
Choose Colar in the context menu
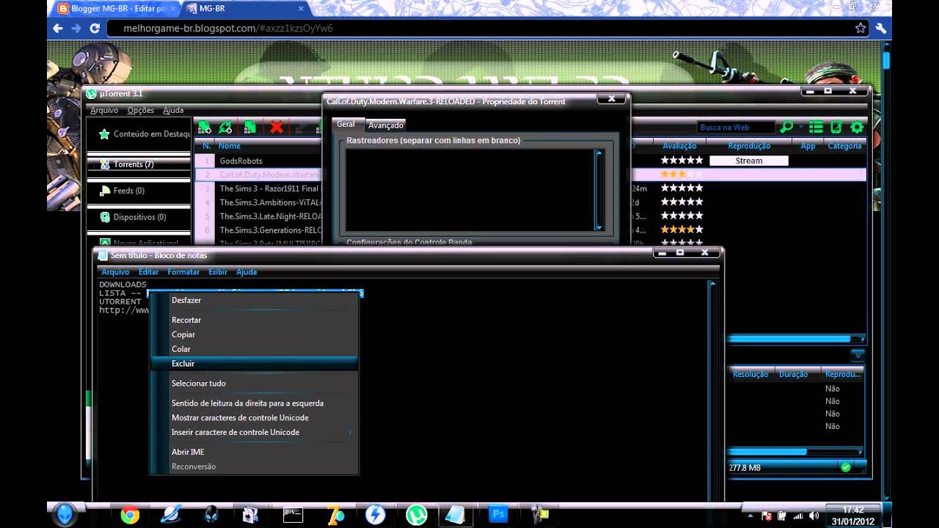pyautogui.click(x=254, y=349)
